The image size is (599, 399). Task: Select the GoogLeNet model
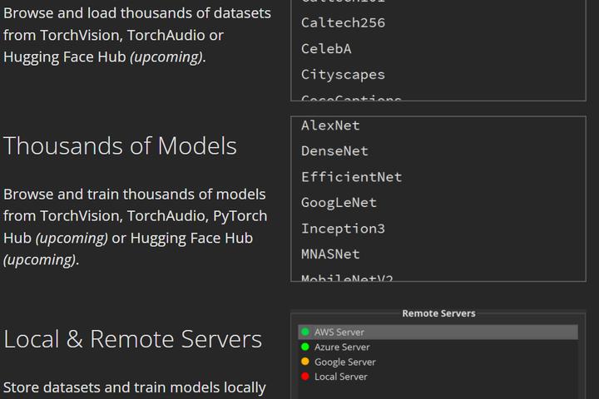(339, 203)
